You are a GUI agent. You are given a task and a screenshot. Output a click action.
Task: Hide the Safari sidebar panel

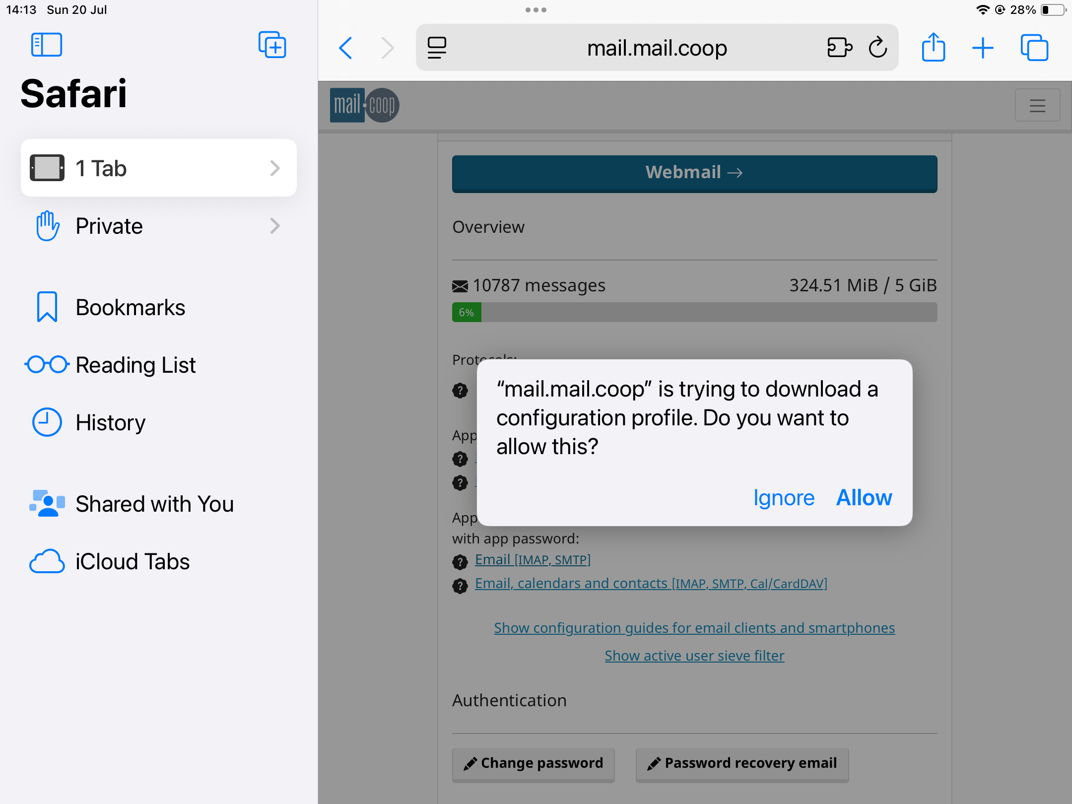click(46, 45)
